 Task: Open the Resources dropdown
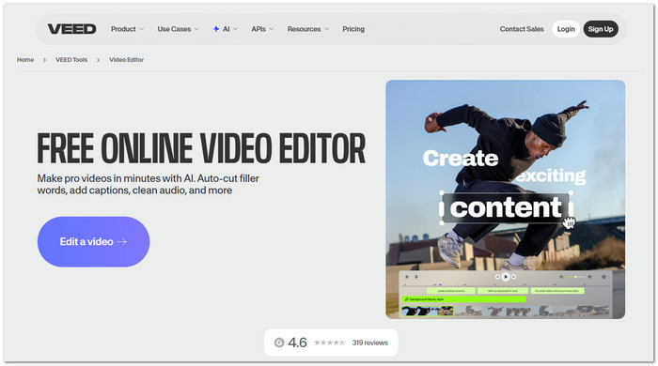(308, 29)
